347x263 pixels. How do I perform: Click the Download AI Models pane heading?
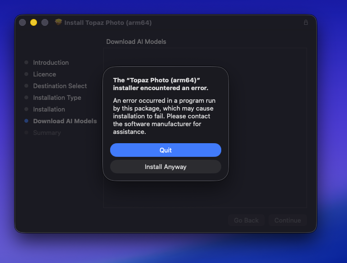click(x=136, y=41)
